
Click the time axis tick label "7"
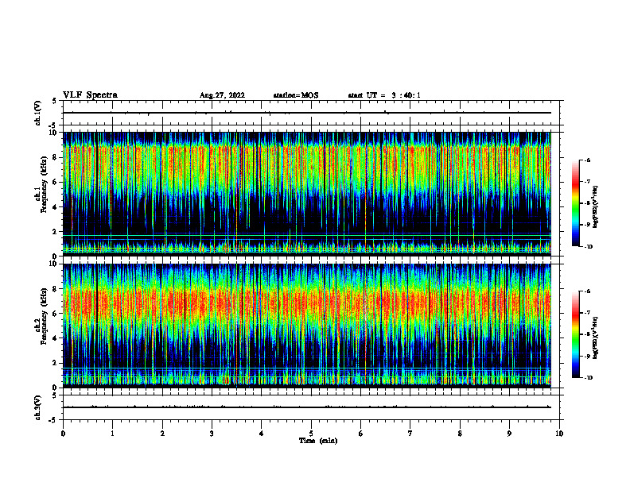410,434
